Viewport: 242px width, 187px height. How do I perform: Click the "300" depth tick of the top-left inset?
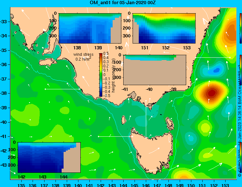click(53, 36)
